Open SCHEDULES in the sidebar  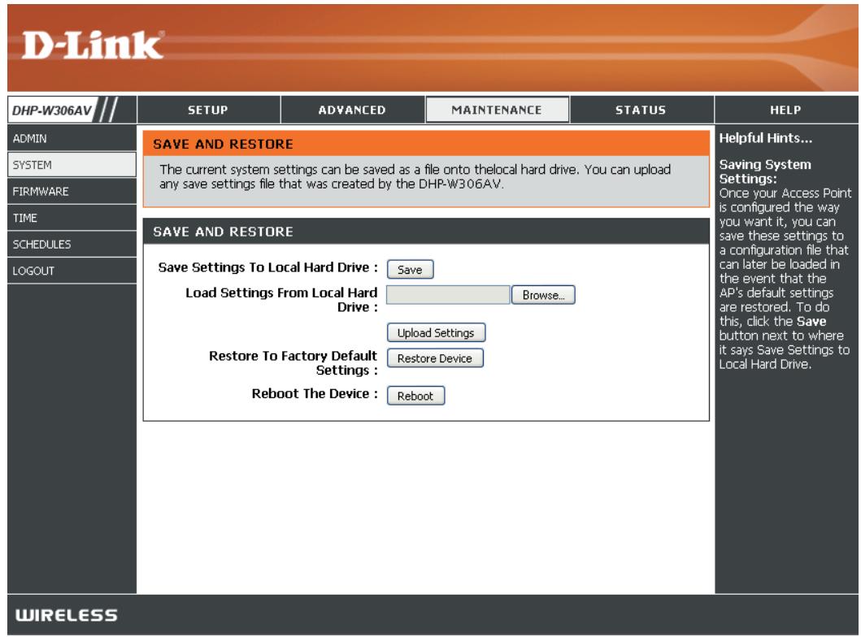click(x=72, y=244)
